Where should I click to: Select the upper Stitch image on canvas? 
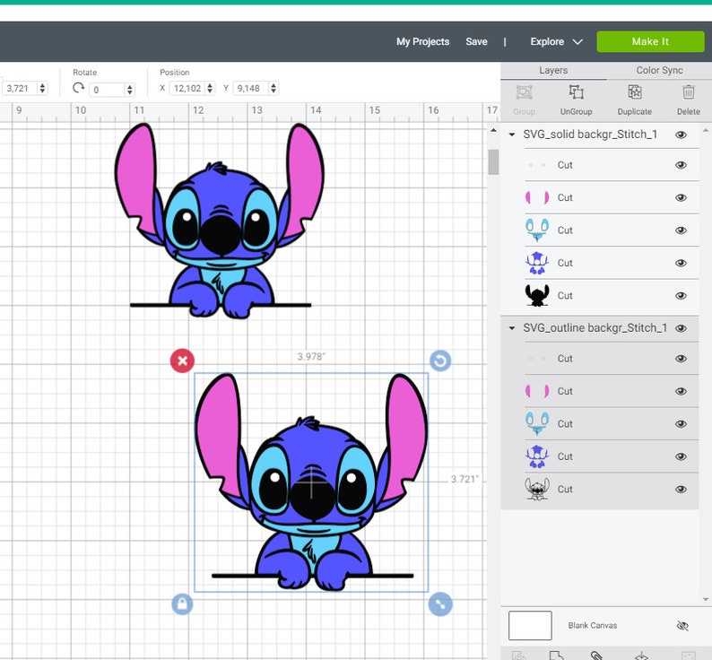pyautogui.click(x=220, y=221)
